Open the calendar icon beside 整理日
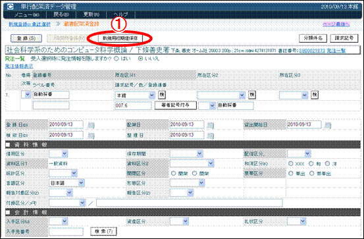Image resolution: width=364 pixels, height=239 pixels. pos(211,136)
